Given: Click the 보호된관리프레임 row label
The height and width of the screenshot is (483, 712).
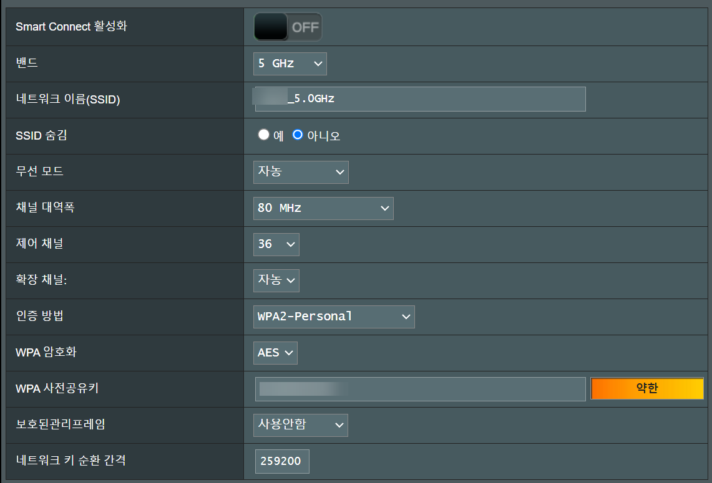Looking at the screenshot, I should [x=61, y=424].
